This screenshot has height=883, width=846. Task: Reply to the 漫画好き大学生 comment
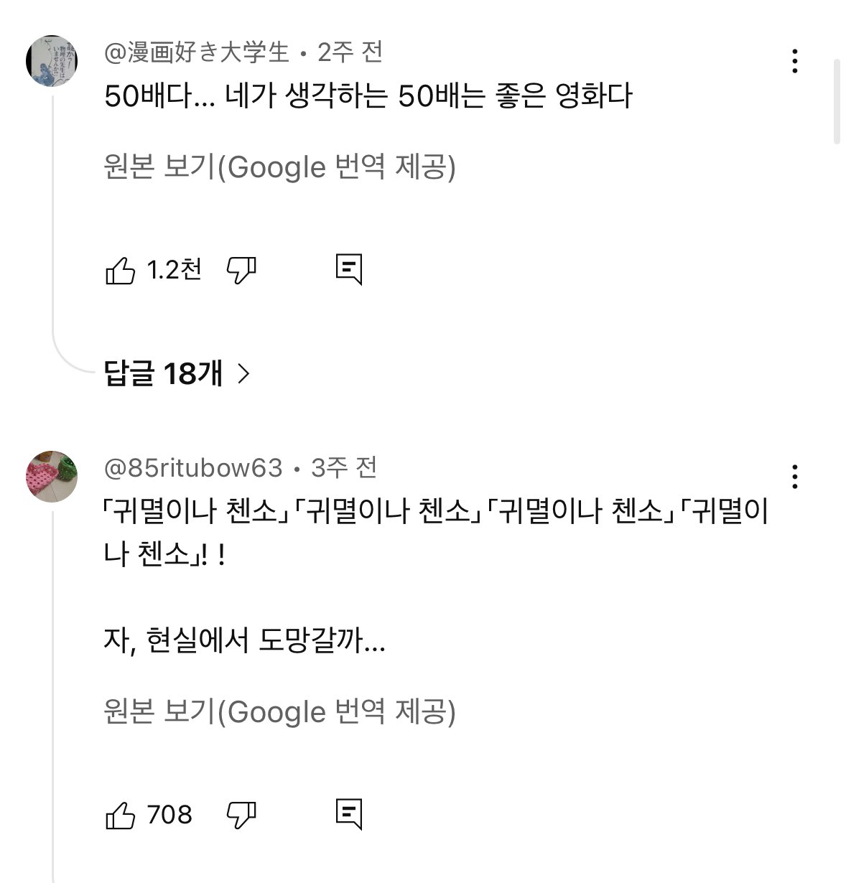tap(349, 270)
